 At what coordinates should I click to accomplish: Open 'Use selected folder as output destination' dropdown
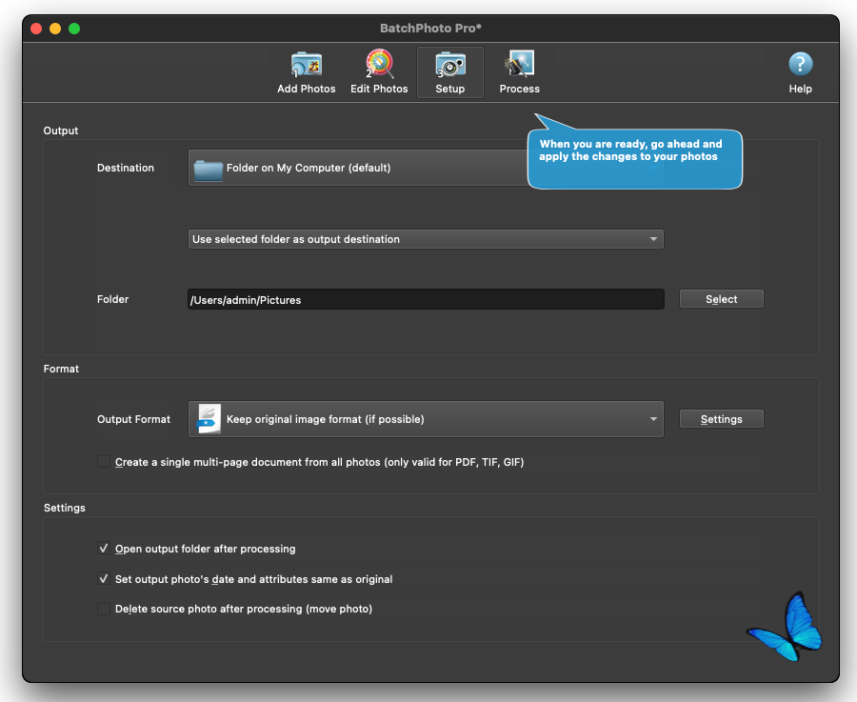[426, 239]
